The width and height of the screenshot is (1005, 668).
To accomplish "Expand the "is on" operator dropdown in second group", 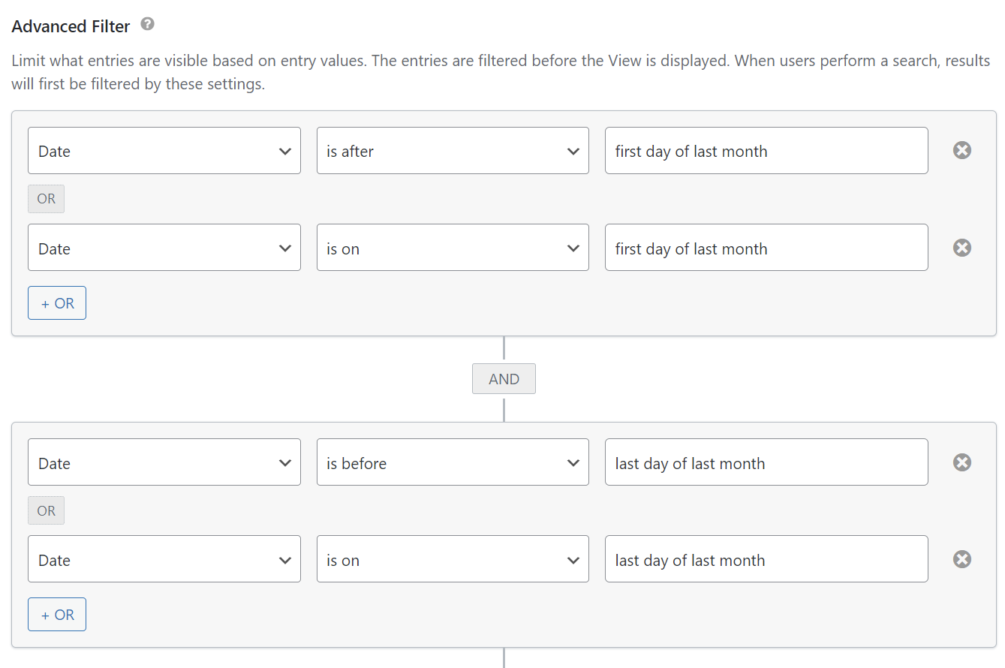I will 453,559.
